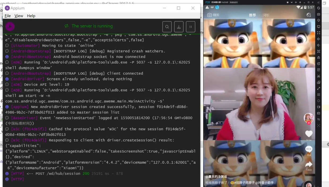Click the '25191 ms - 878' timing text
Image resolution: width=329 pixels, height=187 pixels.
(107, 174)
